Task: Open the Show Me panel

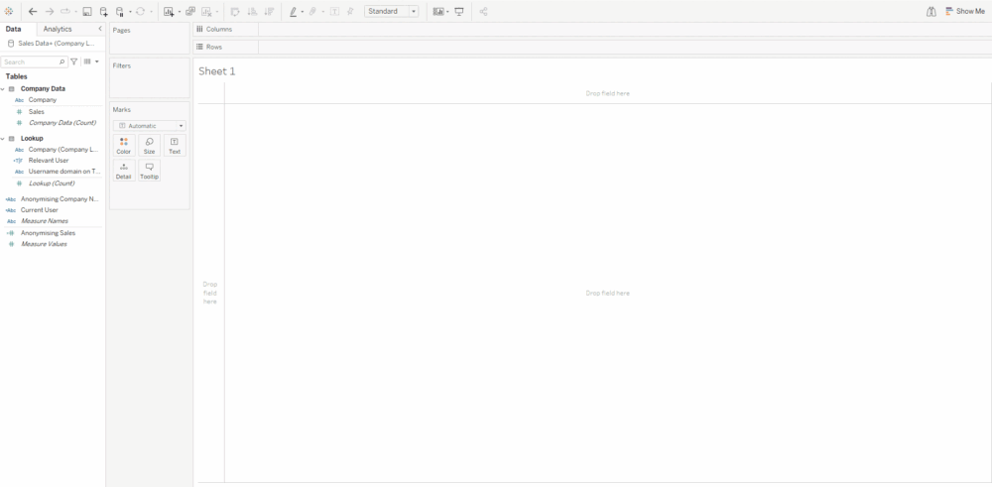Action: (x=964, y=12)
